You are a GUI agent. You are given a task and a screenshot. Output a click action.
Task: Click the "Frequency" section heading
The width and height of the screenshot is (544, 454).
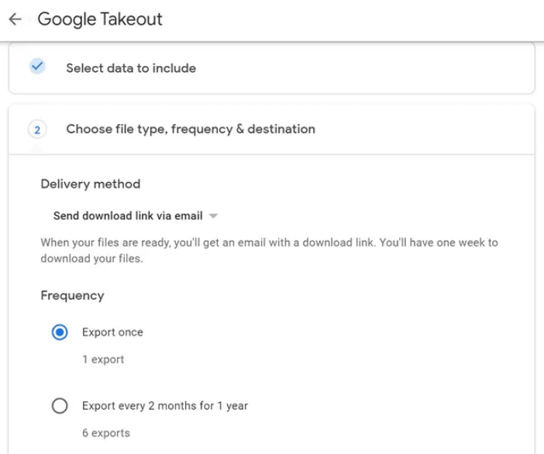[72, 295]
